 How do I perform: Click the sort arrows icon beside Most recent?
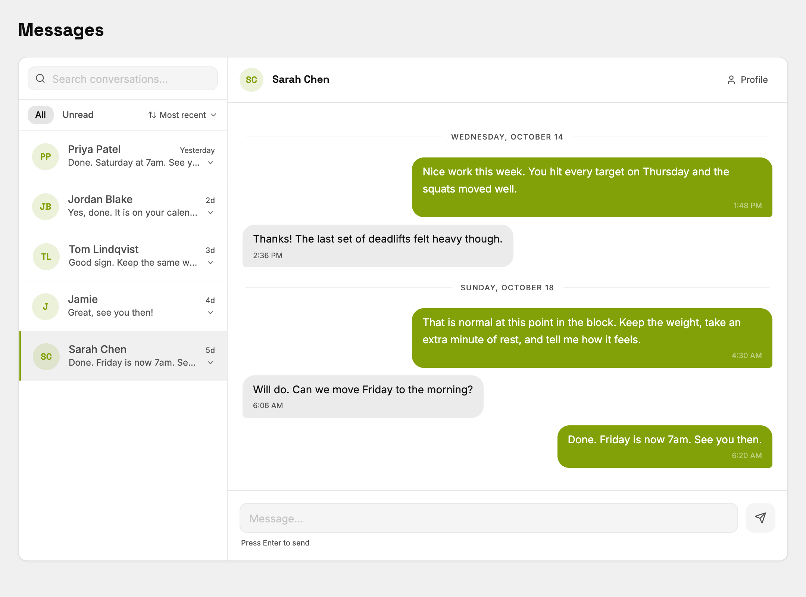coord(152,115)
